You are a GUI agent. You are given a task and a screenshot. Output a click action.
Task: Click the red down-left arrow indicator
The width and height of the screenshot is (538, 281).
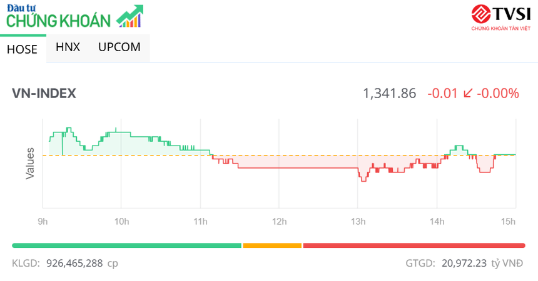click(467, 94)
